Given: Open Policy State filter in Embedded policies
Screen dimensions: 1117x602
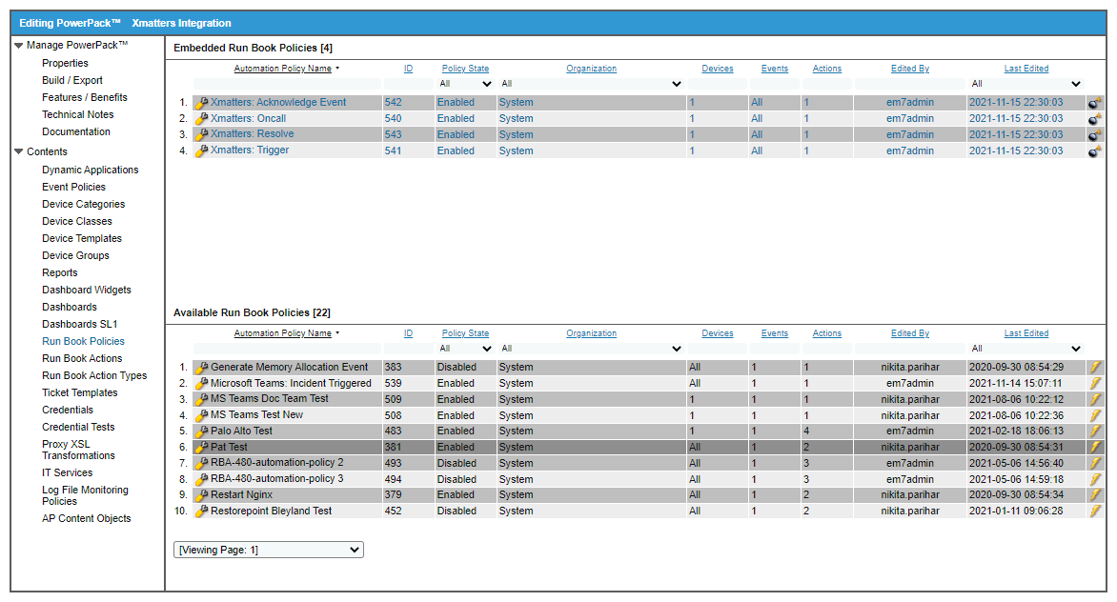Looking at the screenshot, I should (465, 84).
